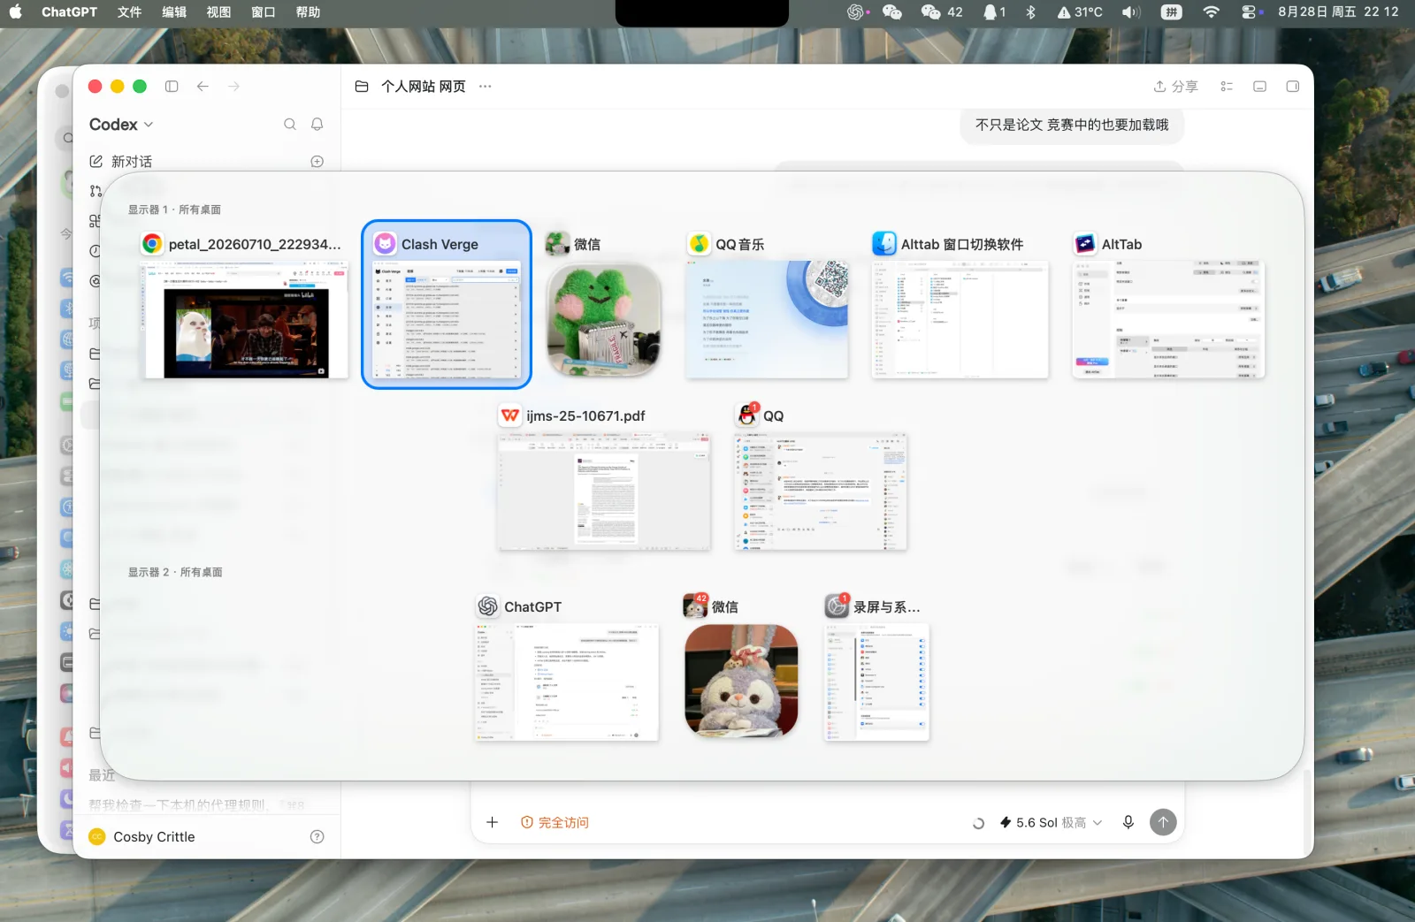Open the AltTab settings window preview
Image resolution: width=1415 pixels, height=922 pixels.
tap(1169, 319)
